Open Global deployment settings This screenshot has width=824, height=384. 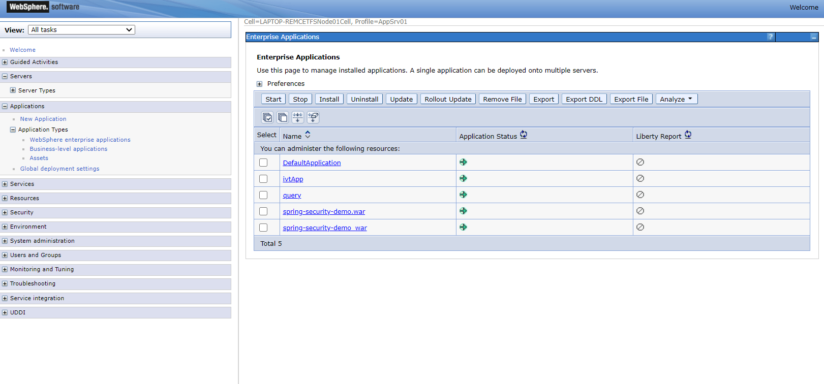pyautogui.click(x=60, y=169)
